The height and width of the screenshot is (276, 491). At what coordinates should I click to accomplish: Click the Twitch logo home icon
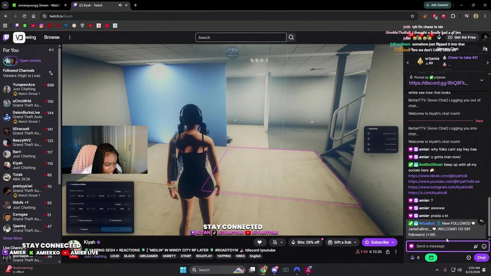[x=6, y=37]
